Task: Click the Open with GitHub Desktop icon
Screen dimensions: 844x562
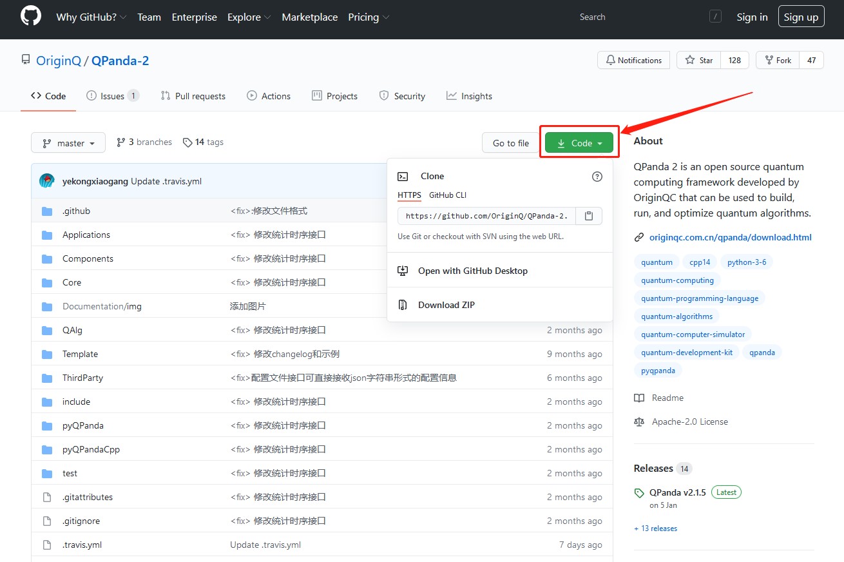Action: [x=403, y=271]
